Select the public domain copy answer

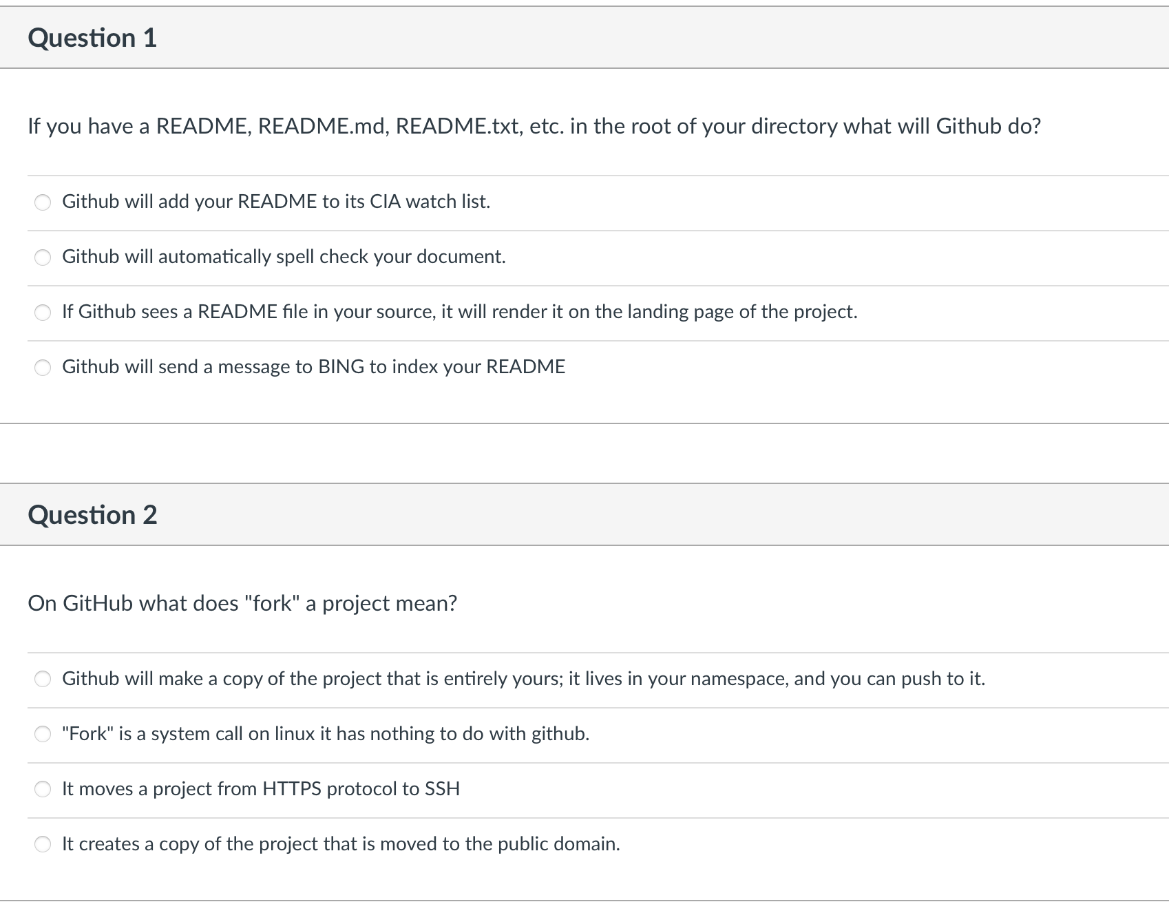click(43, 844)
